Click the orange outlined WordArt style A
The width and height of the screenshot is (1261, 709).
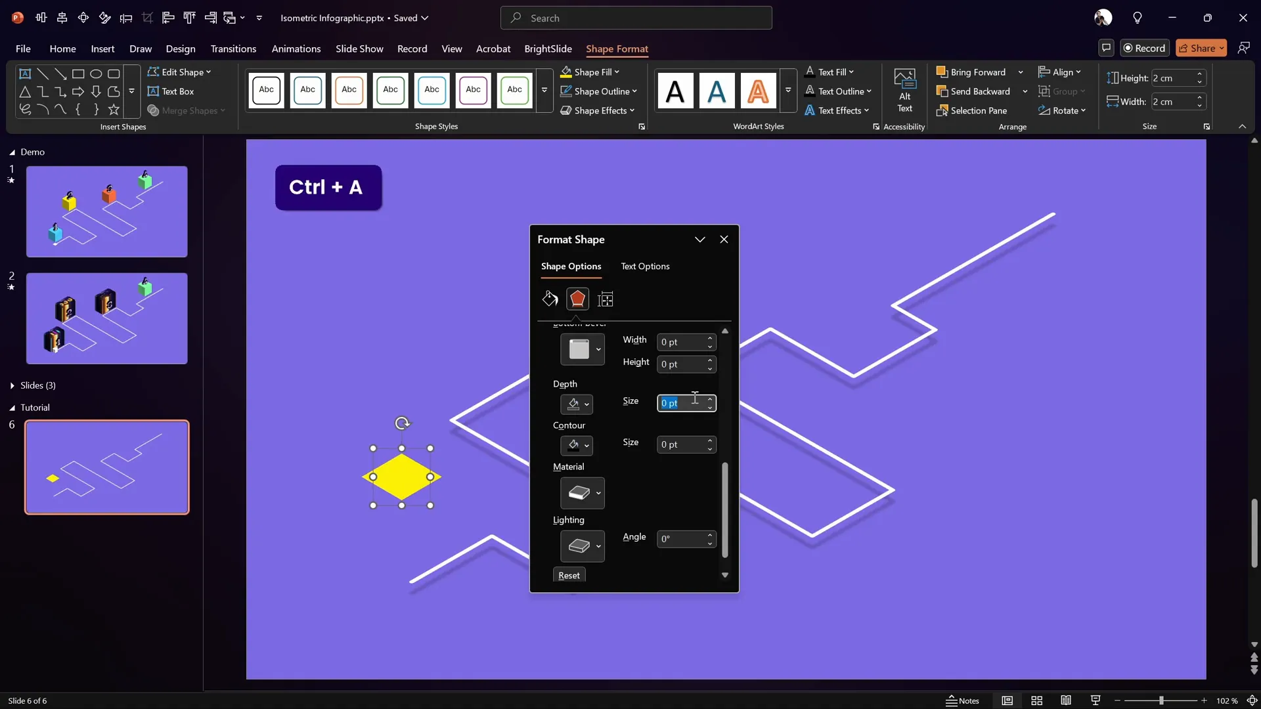pos(758,91)
